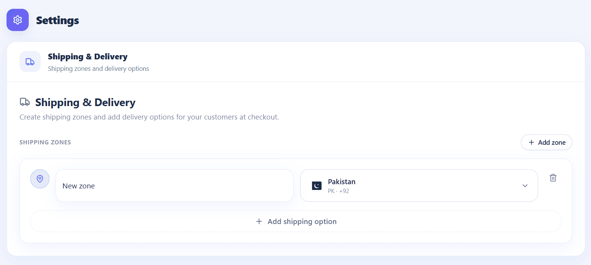Focus the New zone name field
Image resolution: width=591 pixels, height=265 pixels.
[x=174, y=186]
